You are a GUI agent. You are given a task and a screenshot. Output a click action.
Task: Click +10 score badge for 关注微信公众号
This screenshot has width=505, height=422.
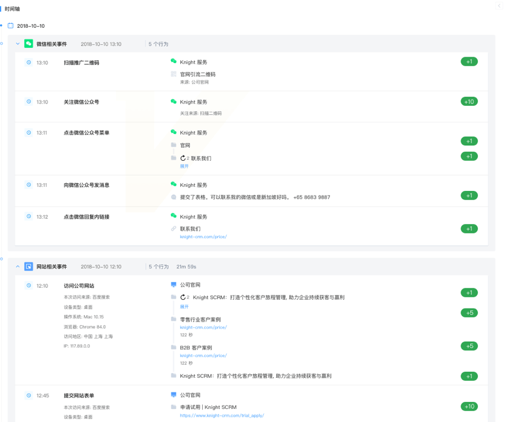coord(470,102)
